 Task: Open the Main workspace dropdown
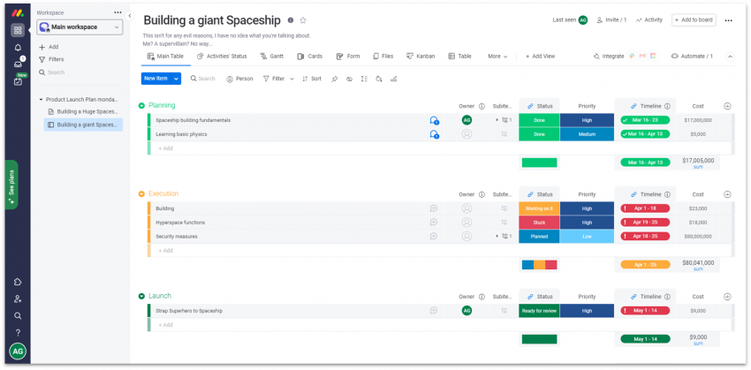80,27
